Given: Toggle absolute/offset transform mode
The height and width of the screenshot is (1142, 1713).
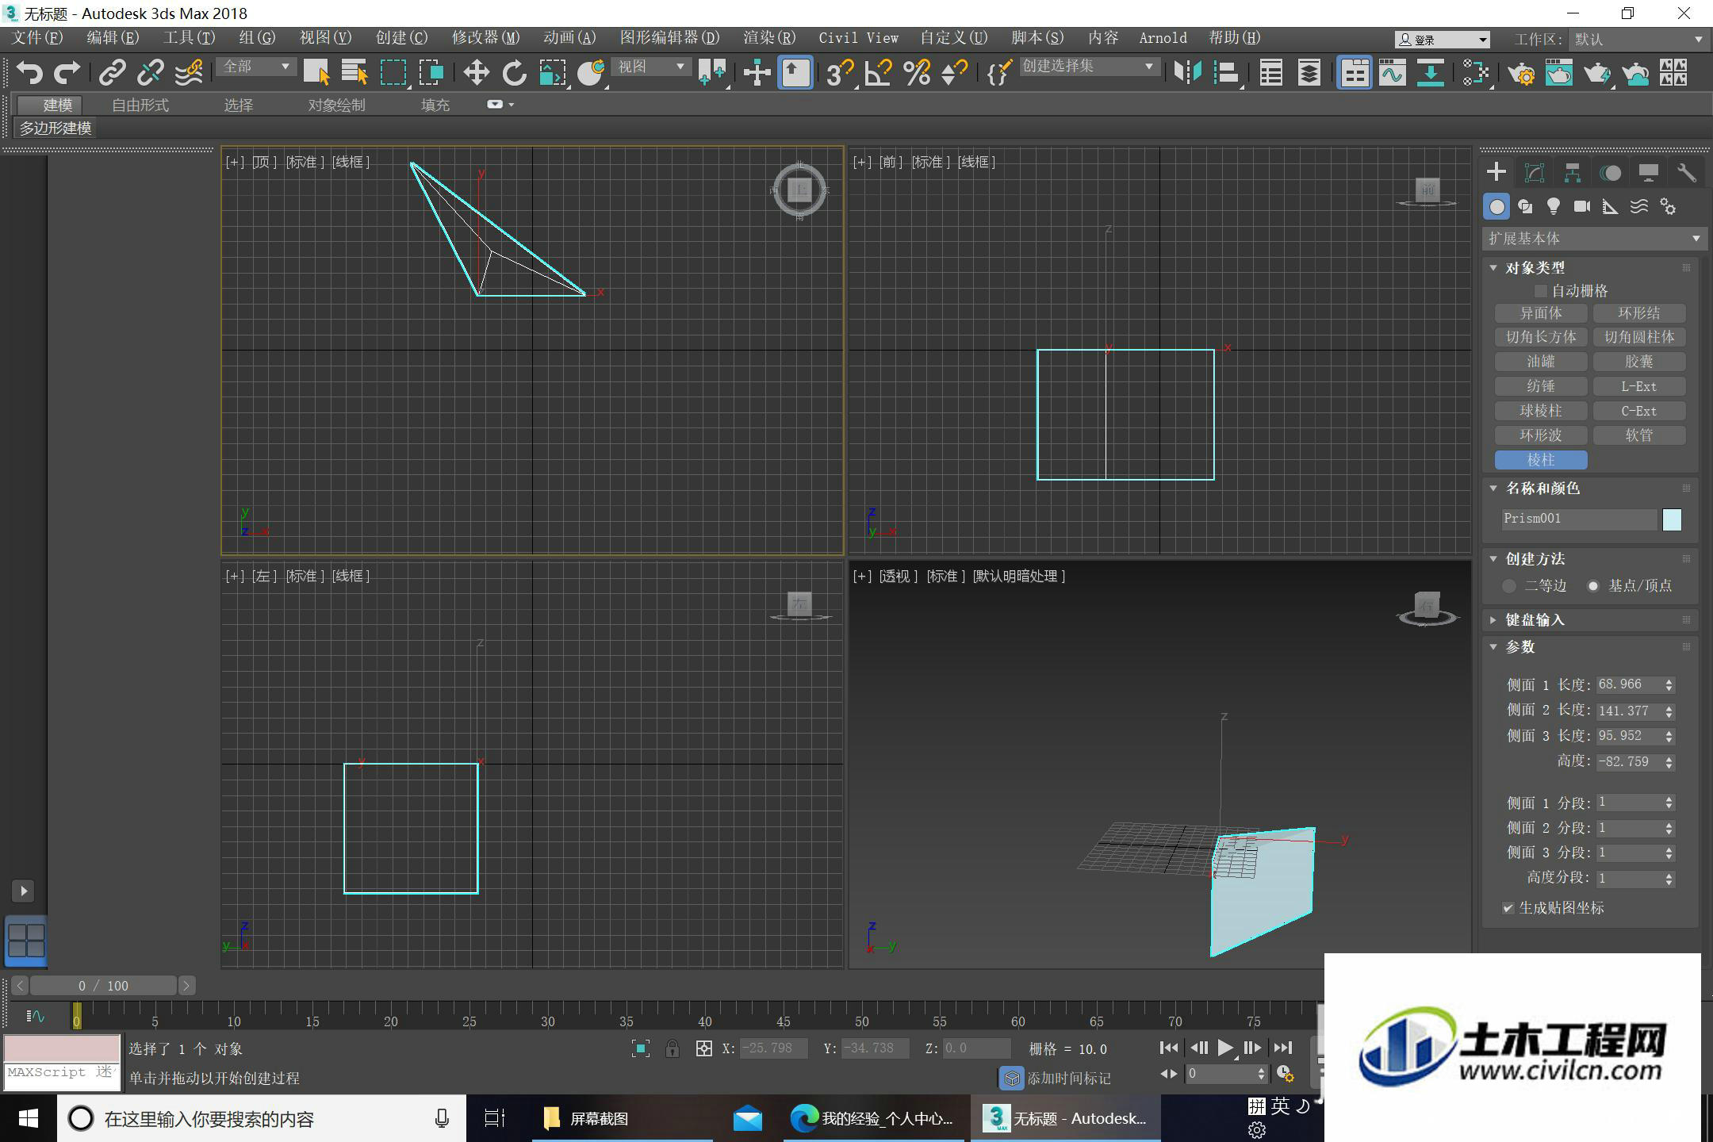Looking at the screenshot, I should (704, 1048).
